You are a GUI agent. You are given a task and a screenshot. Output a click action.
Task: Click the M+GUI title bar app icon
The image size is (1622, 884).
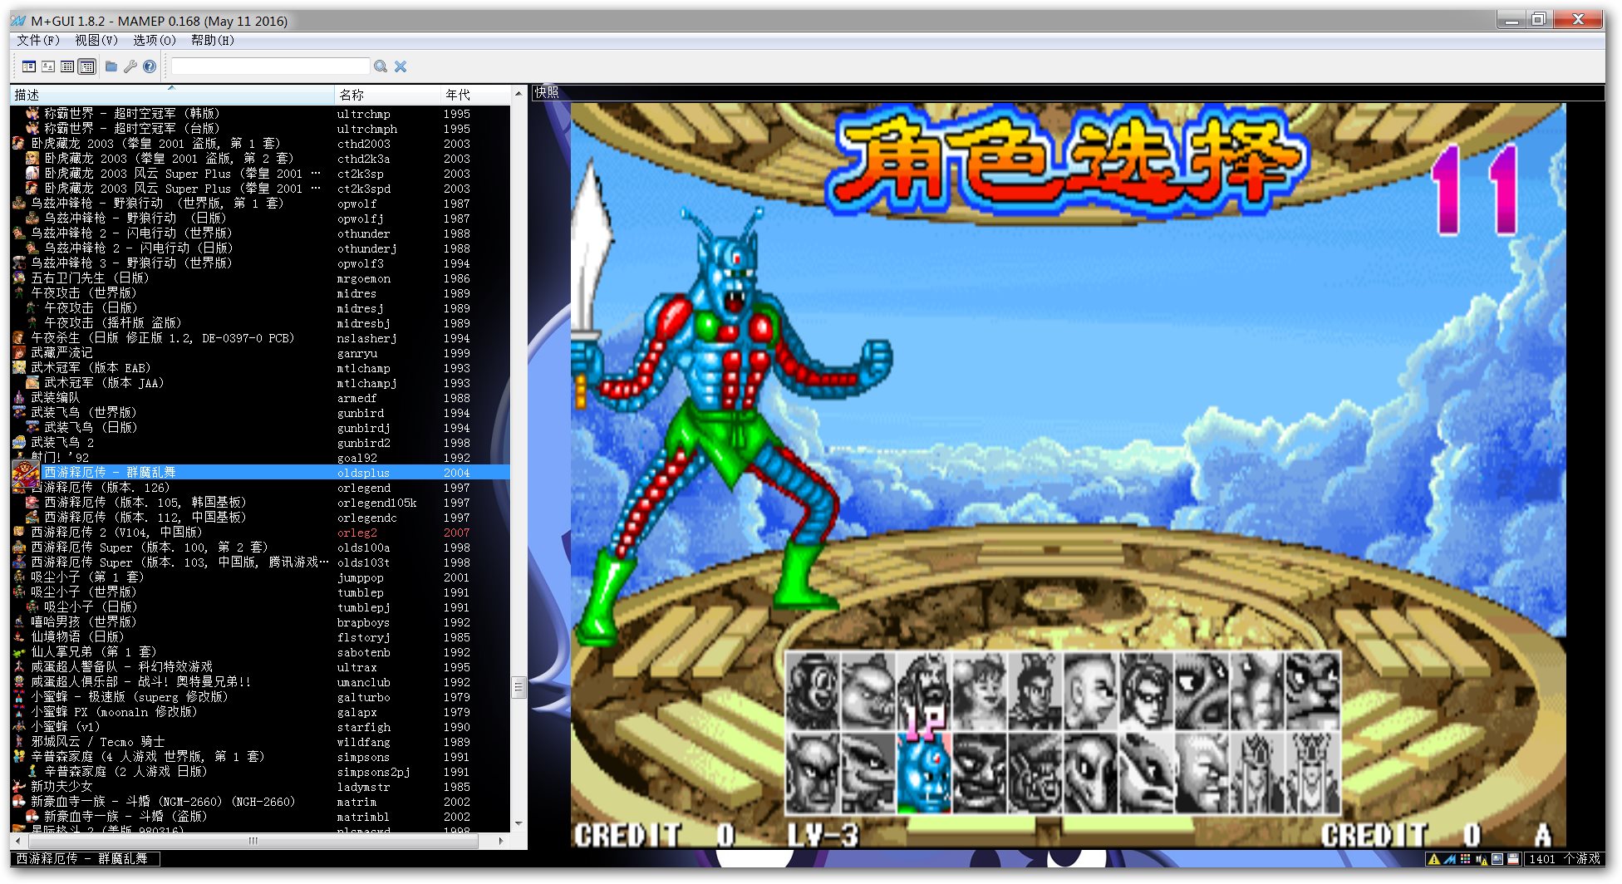tap(18, 21)
